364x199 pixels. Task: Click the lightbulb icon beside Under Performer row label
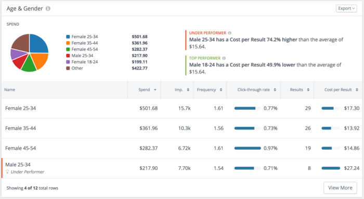(7, 171)
